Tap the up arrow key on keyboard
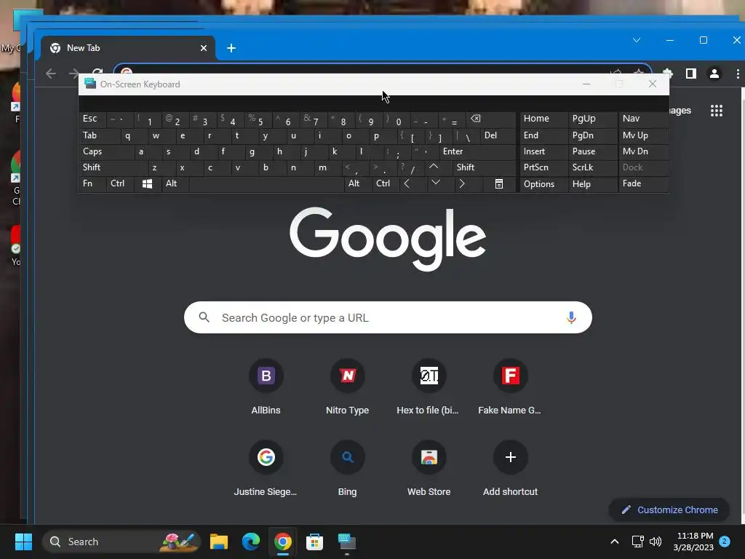Image resolution: width=745 pixels, height=559 pixels. [434, 167]
